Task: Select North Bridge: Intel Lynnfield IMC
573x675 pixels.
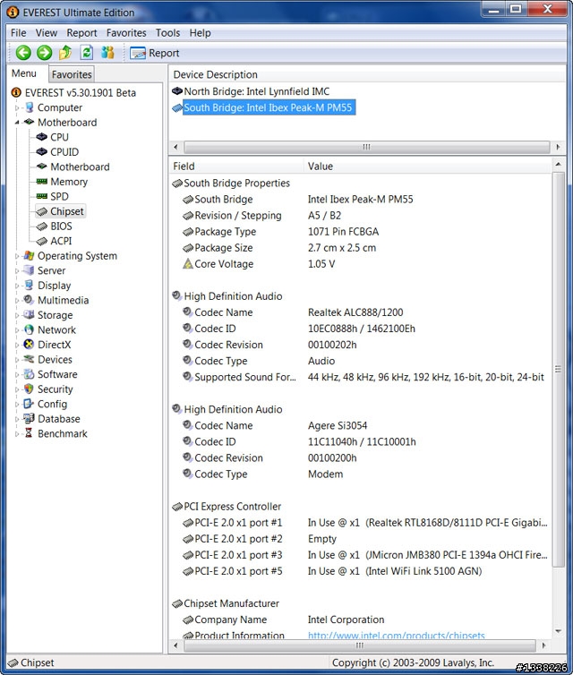Action: click(x=256, y=91)
